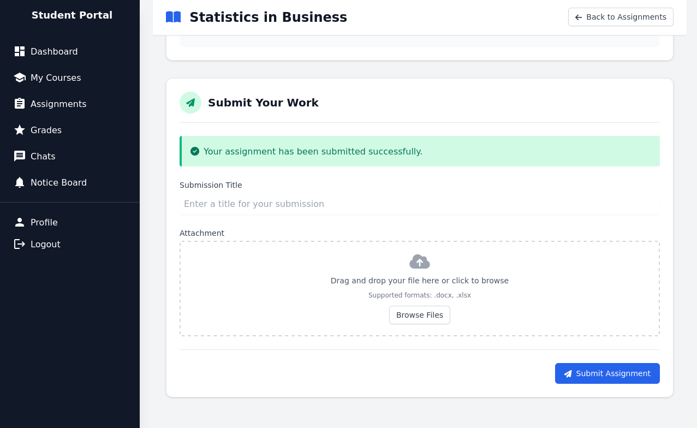This screenshot has width=697, height=428.
Task: Open the Grades sidebar item
Action: (46, 130)
